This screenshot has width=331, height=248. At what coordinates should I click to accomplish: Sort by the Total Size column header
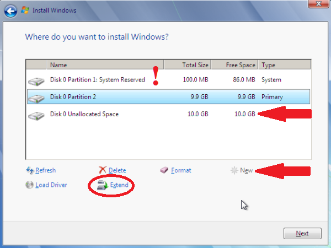187,64
